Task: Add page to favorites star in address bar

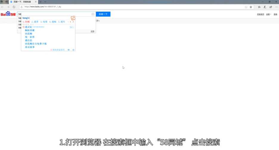Action: point(251,7)
